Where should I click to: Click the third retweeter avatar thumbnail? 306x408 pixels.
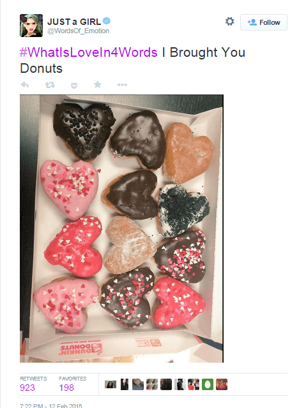coord(138,384)
